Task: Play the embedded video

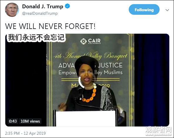Action: [87, 80]
